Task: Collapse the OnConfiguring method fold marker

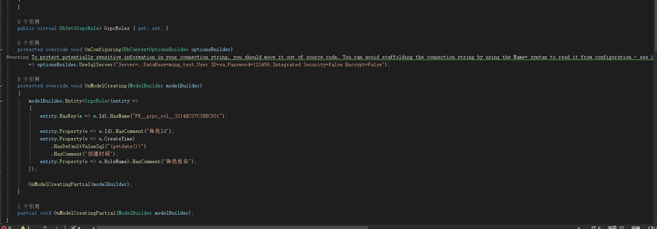Action: [2, 49]
